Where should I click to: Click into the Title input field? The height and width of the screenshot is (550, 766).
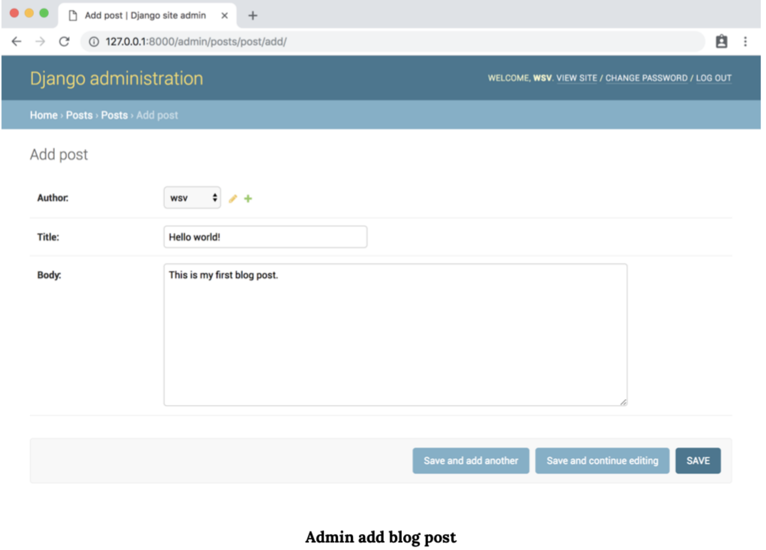click(266, 237)
